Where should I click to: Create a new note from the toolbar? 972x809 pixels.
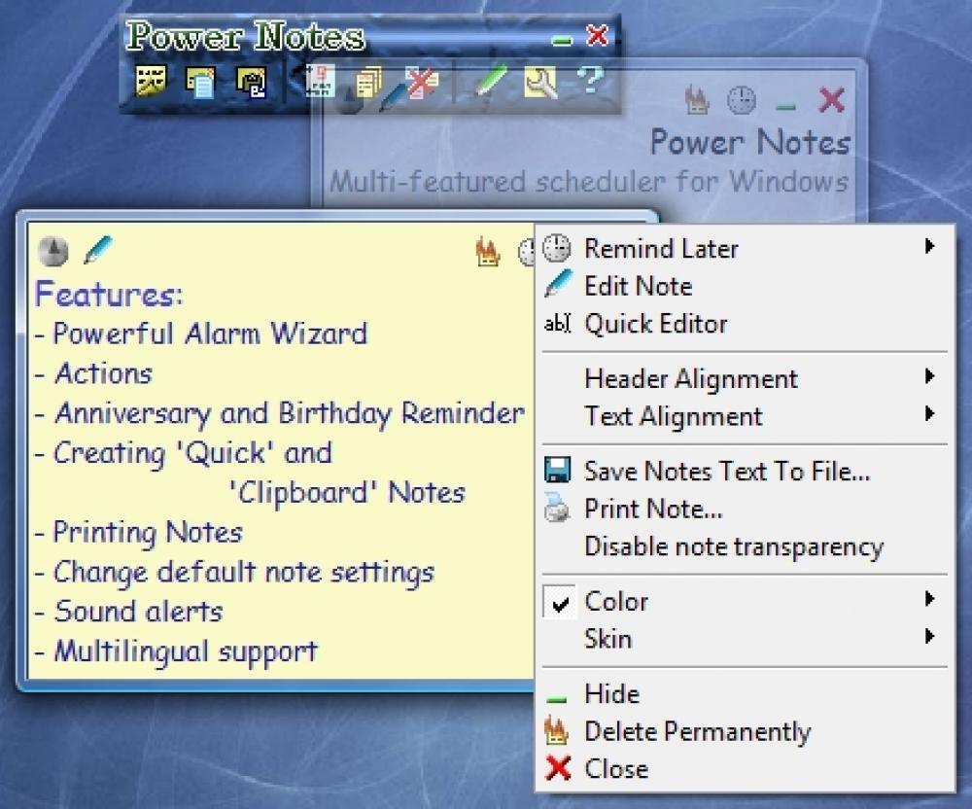pos(199,83)
